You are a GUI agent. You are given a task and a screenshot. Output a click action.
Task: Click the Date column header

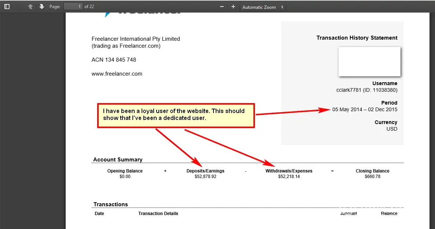(99, 214)
